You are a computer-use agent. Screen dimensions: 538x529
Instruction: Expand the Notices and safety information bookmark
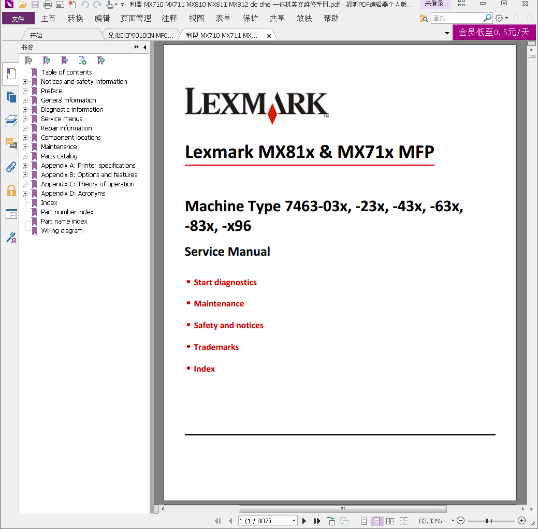[25, 82]
